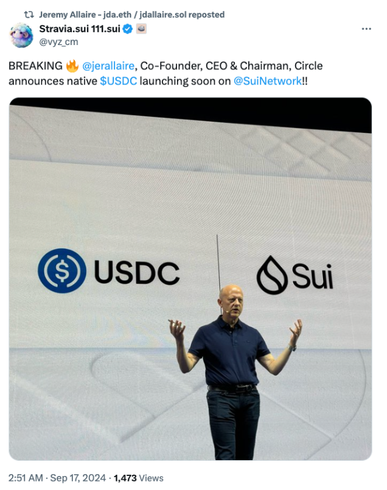Open the @SuiNetwork mention
387x490 pixels.
point(268,81)
